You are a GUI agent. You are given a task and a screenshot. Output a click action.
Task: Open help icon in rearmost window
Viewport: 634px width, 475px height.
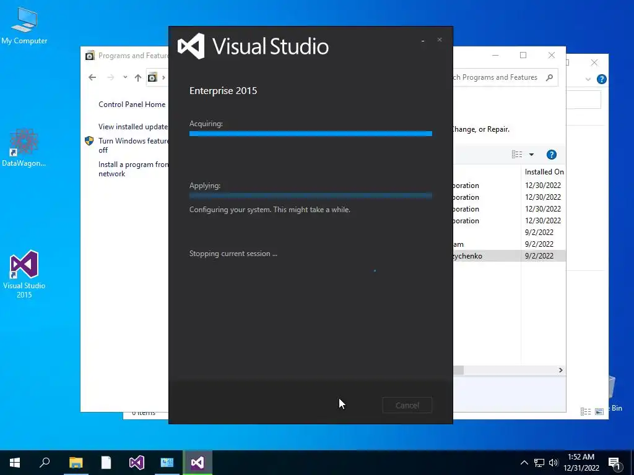tap(602, 79)
